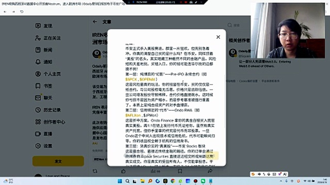
Task: Click Odaily avatar under 相关创作者
Action: click(233, 53)
